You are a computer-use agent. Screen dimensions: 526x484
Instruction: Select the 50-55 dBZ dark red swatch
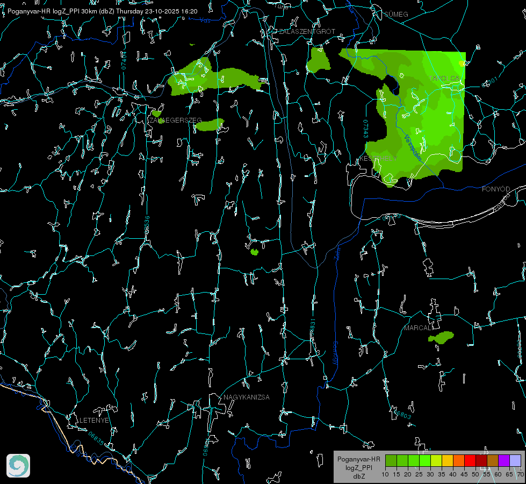481,460
